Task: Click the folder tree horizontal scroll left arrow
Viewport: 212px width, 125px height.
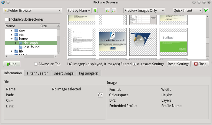Action: click(x=7, y=56)
